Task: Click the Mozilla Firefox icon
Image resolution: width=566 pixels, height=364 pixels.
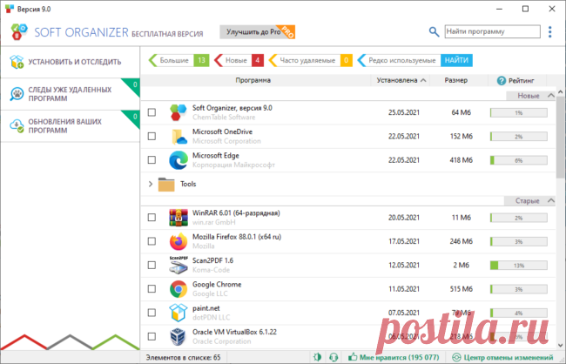Action: (179, 241)
